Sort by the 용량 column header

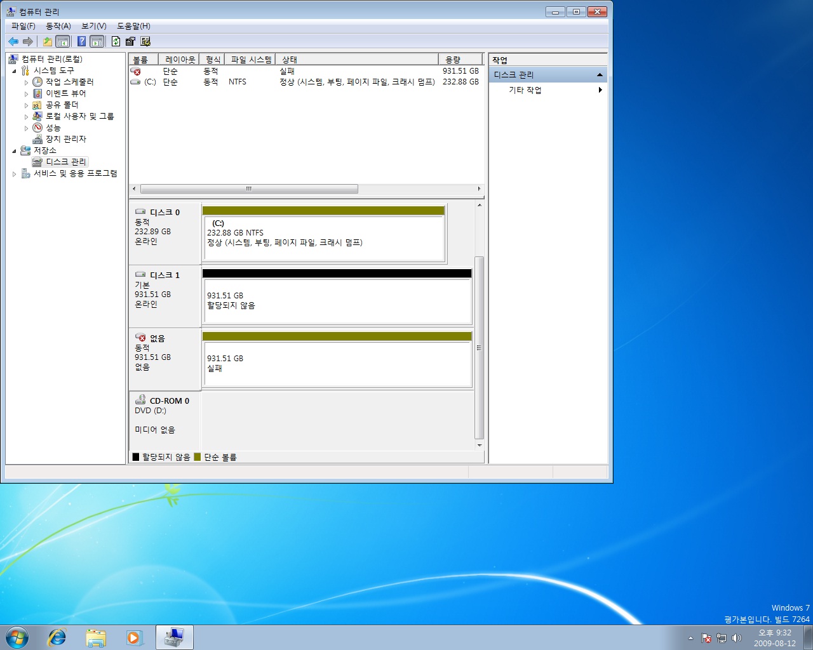coord(460,60)
